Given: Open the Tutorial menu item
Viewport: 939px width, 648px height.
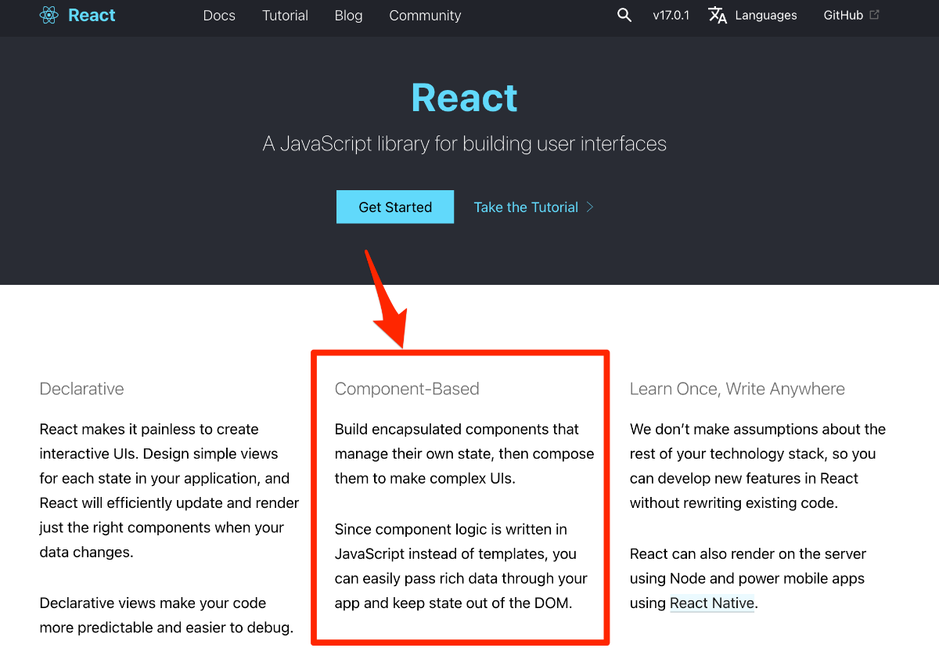Looking at the screenshot, I should [x=285, y=16].
